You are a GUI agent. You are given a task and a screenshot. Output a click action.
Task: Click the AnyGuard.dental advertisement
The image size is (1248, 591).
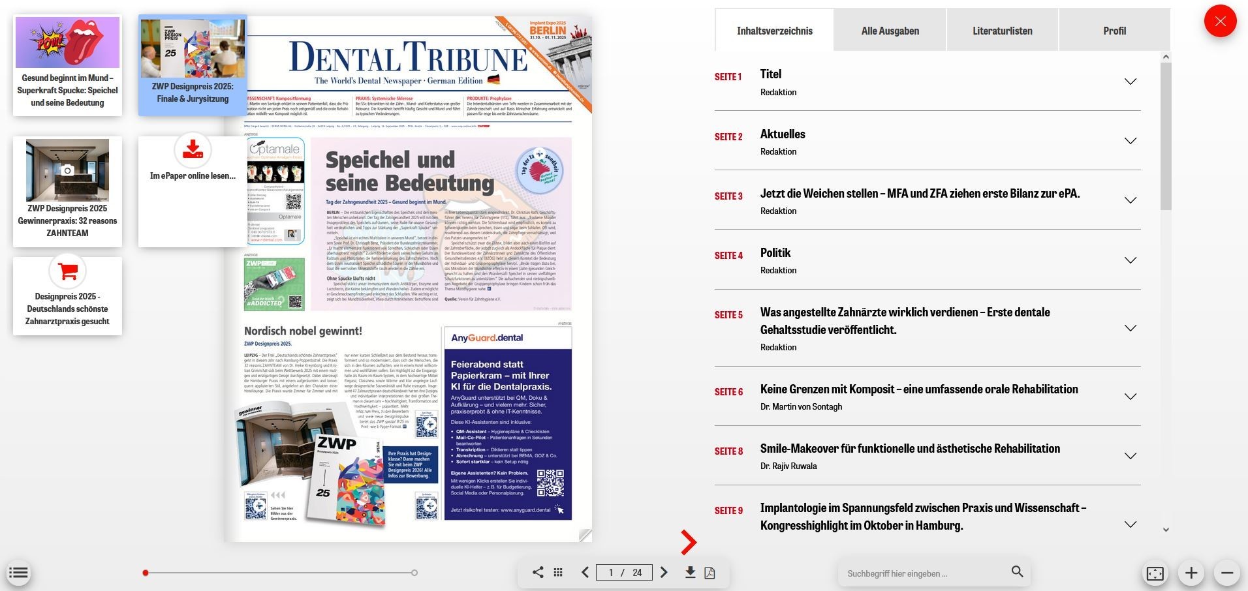507,423
